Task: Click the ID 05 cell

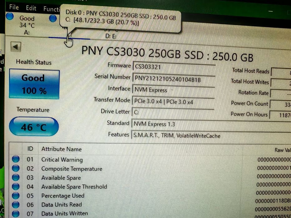Action: point(30,196)
